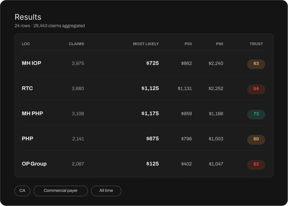Click the 2,087 claims value

(x=78, y=164)
